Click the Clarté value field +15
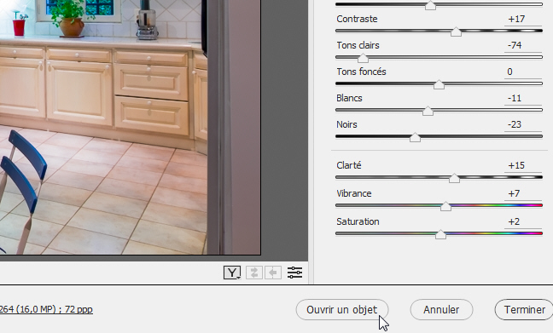This screenshot has width=553, height=333. pyautogui.click(x=522, y=165)
